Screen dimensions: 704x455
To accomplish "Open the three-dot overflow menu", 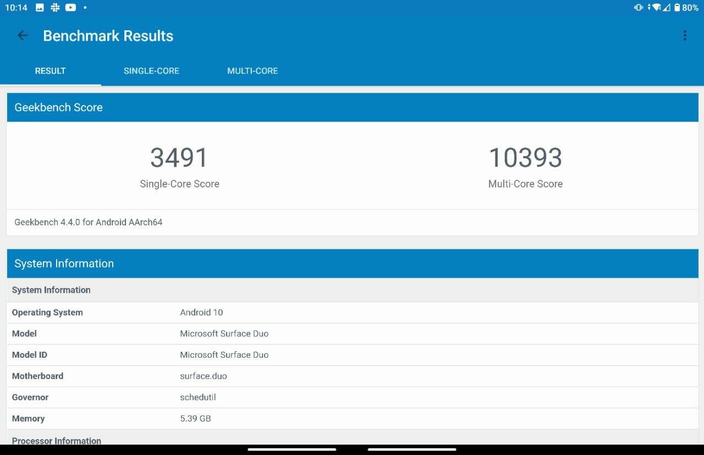I will tap(685, 36).
